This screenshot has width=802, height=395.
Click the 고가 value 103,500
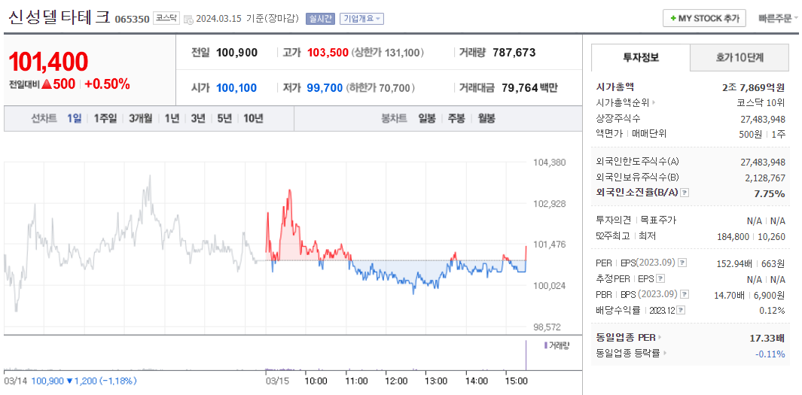(328, 52)
